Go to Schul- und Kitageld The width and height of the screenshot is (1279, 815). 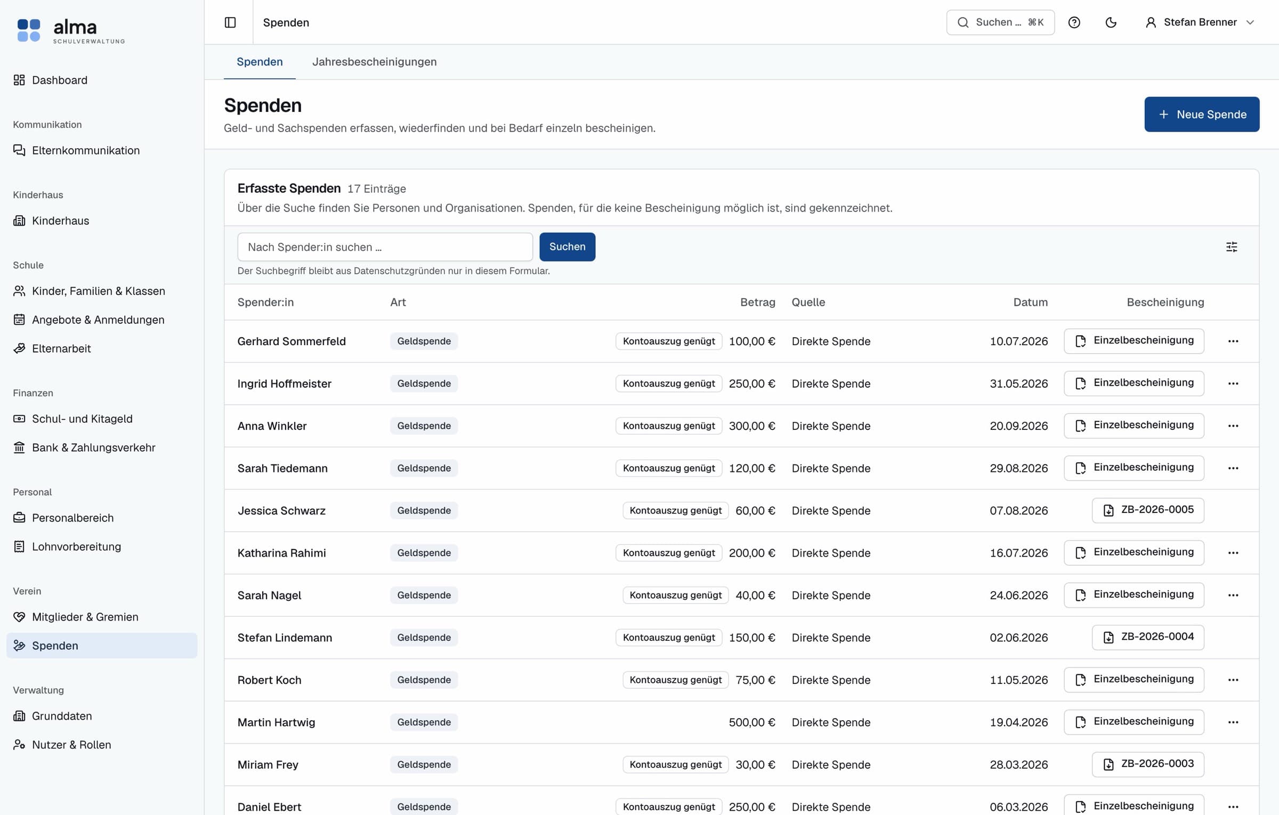point(102,419)
